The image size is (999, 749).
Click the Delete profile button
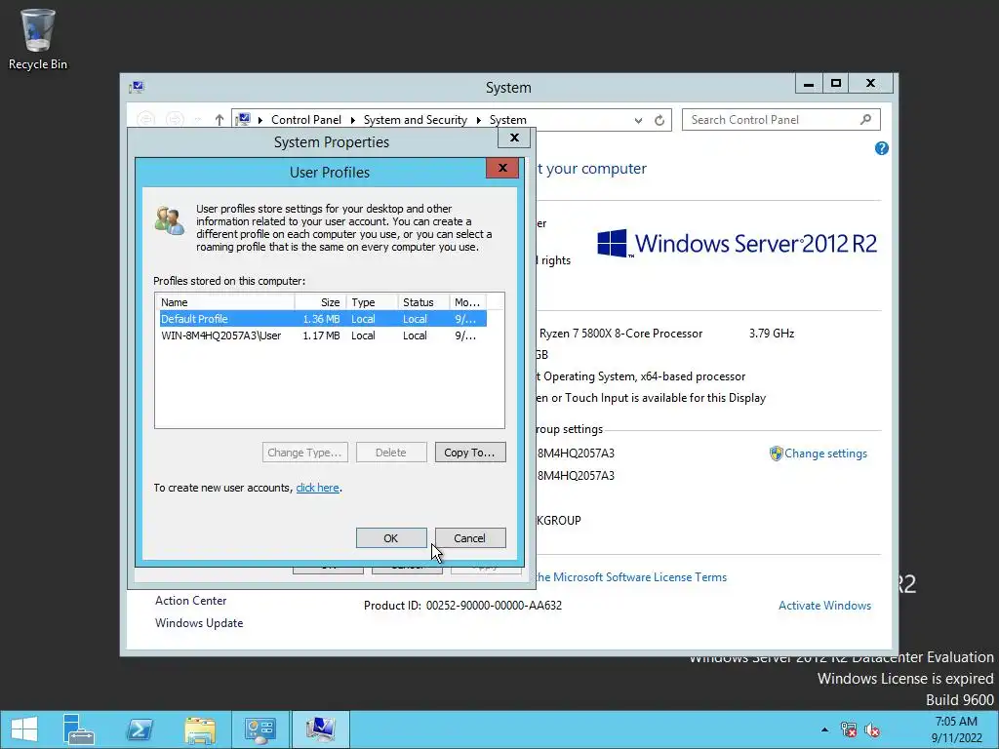coord(391,453)
